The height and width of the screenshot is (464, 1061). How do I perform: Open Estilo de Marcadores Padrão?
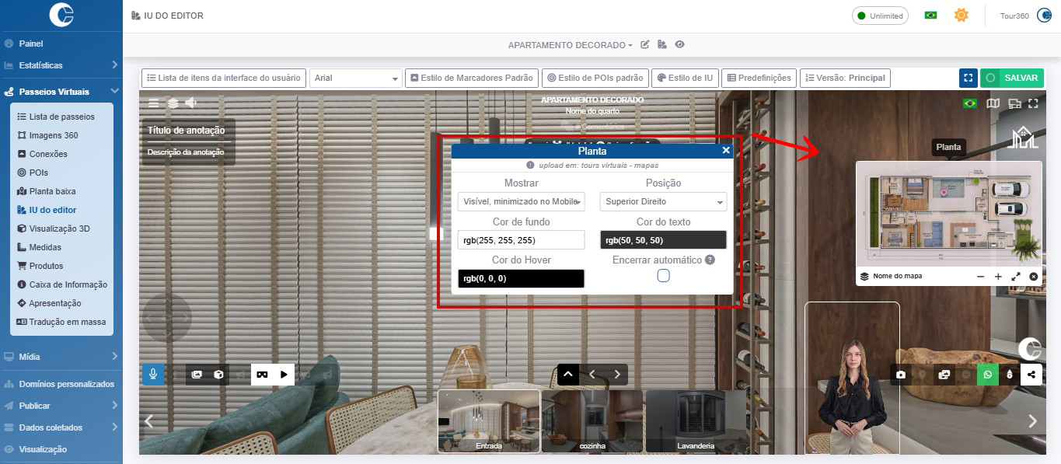(472, 78)
